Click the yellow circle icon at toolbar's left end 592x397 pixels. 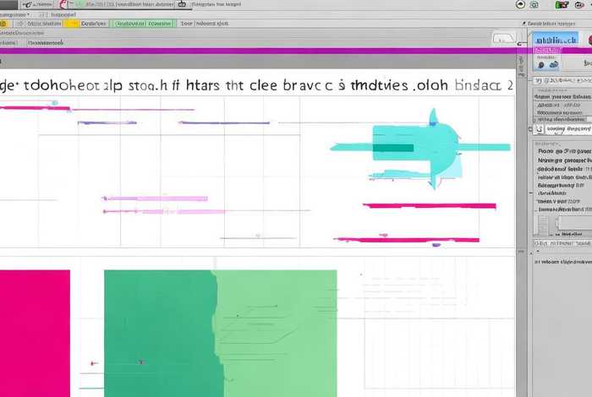click(4, 24)
